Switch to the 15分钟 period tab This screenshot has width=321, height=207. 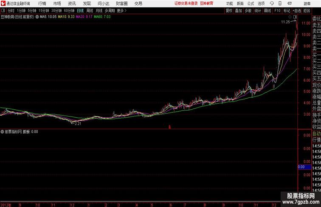click(x=44, y=11)
